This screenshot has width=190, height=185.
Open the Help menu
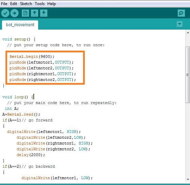point(52,4)
